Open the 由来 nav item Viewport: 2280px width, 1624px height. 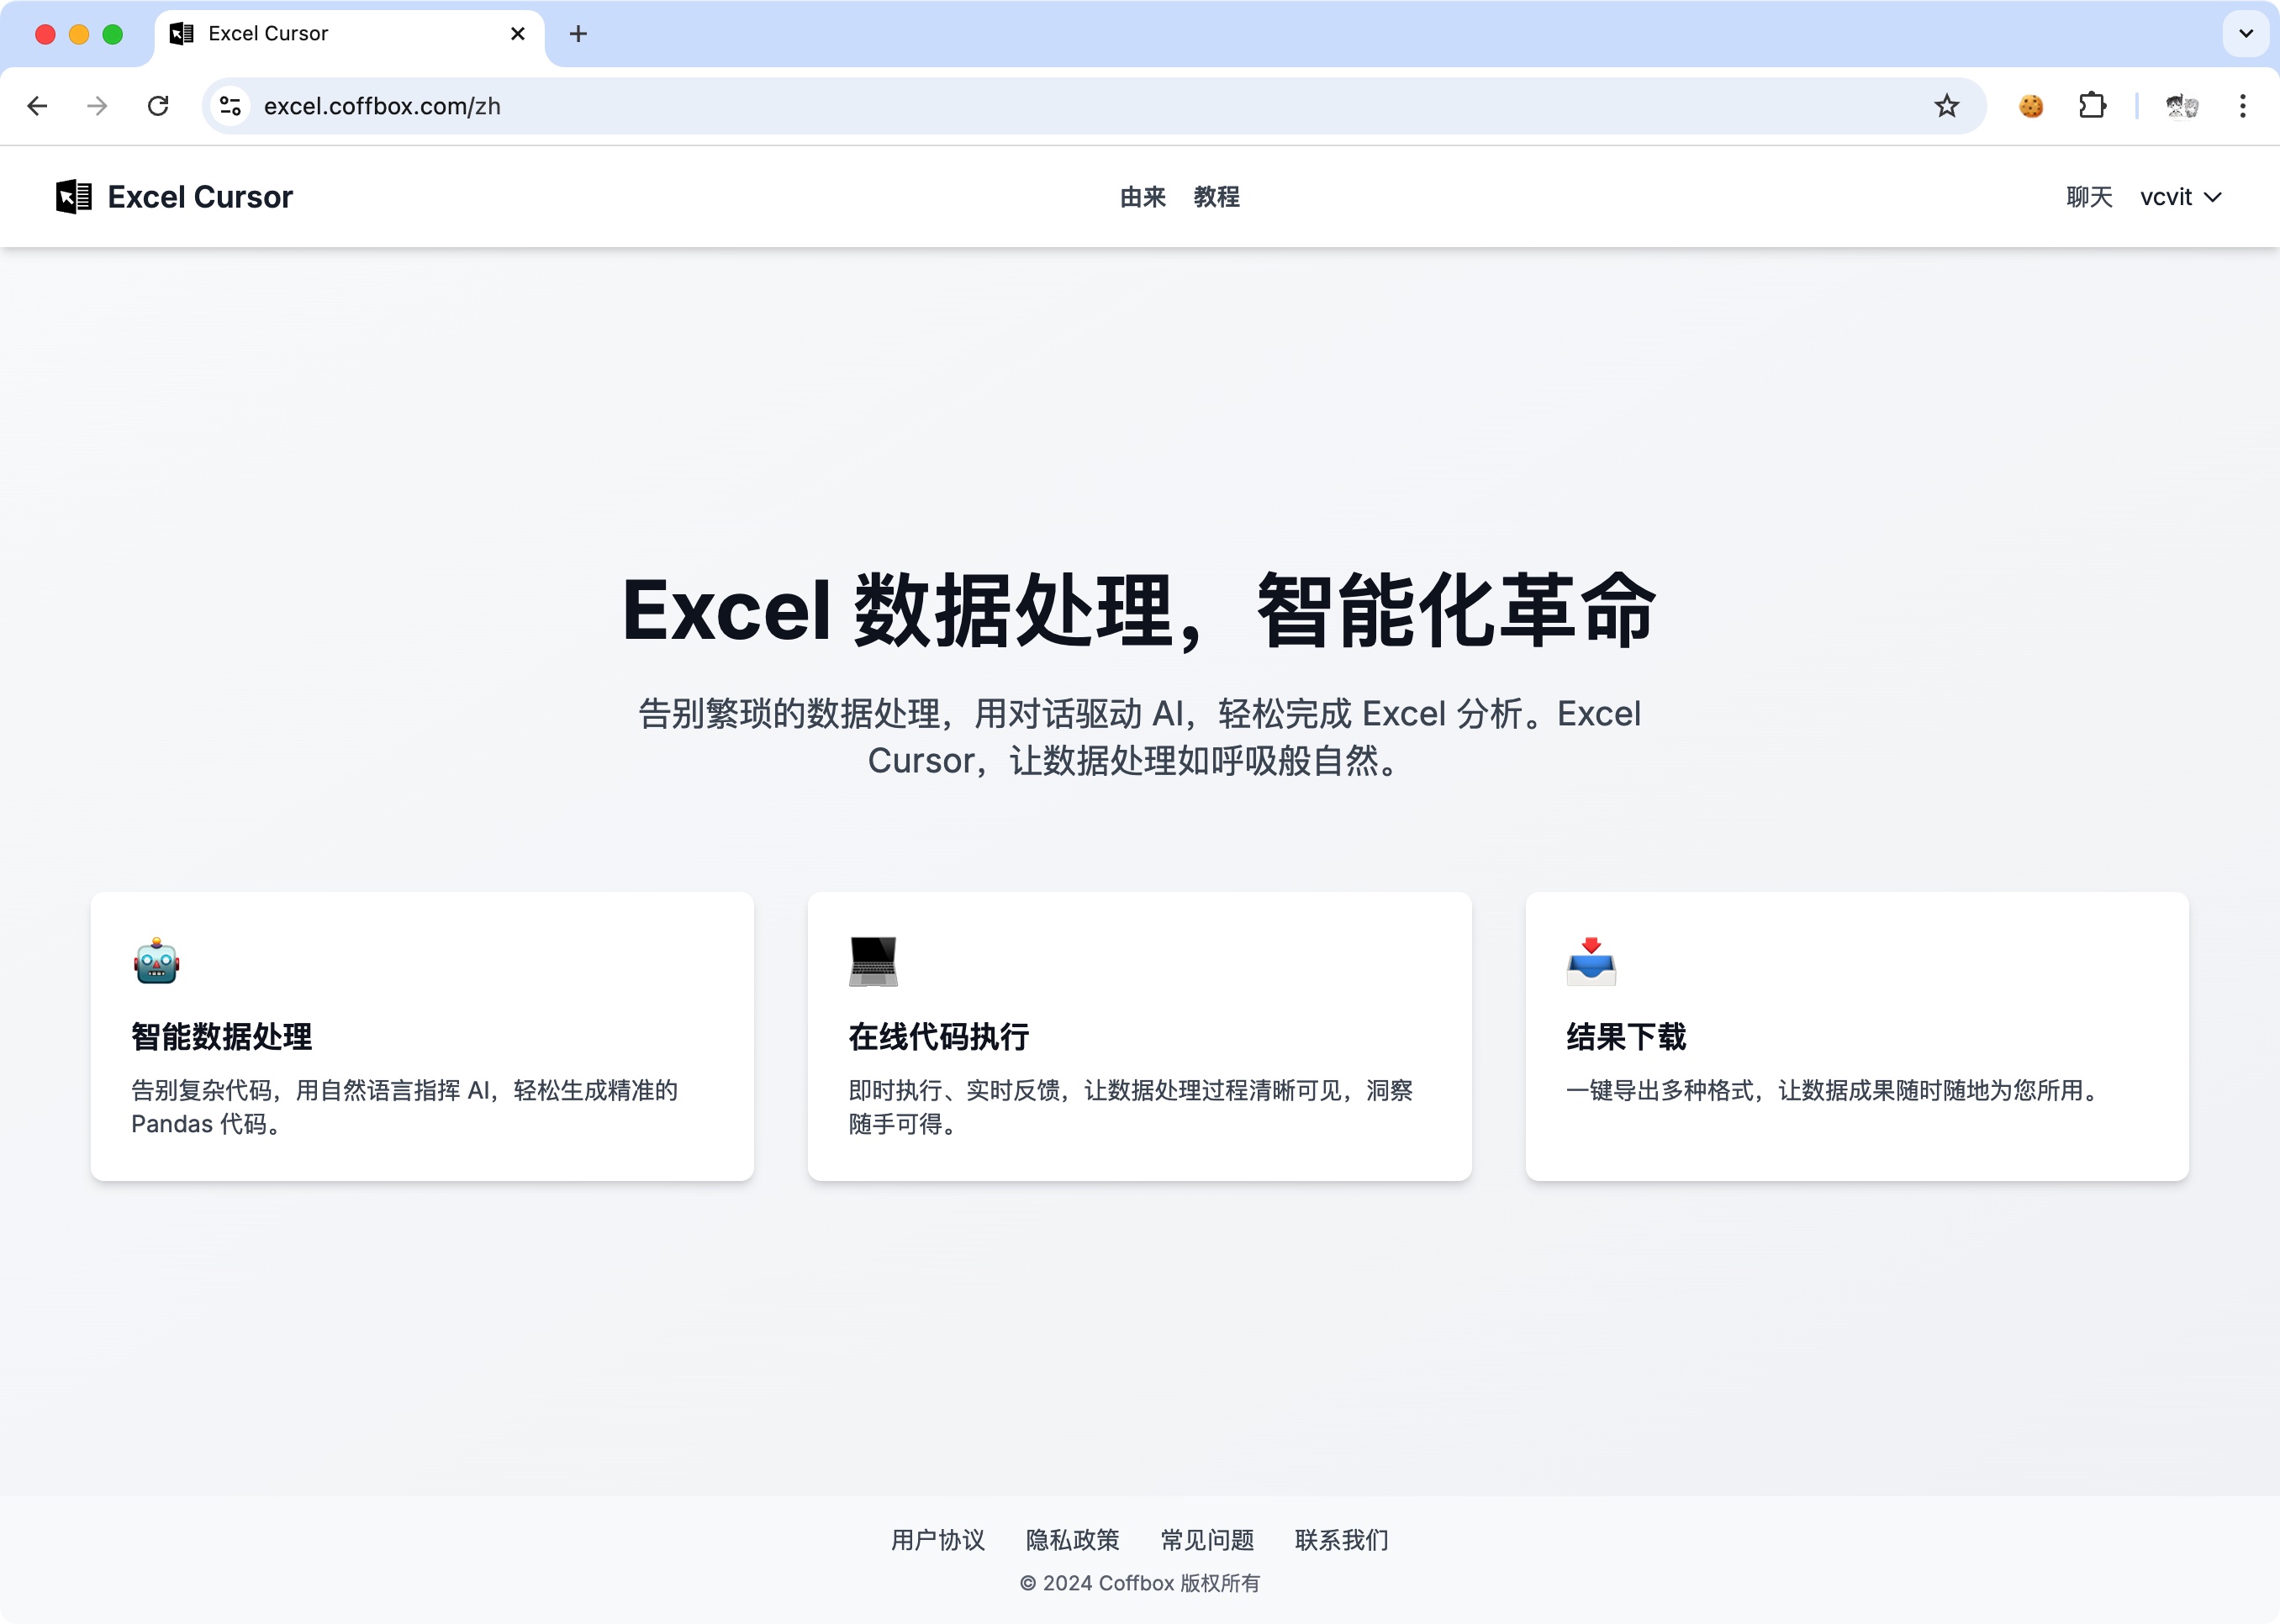(1143, 197)
